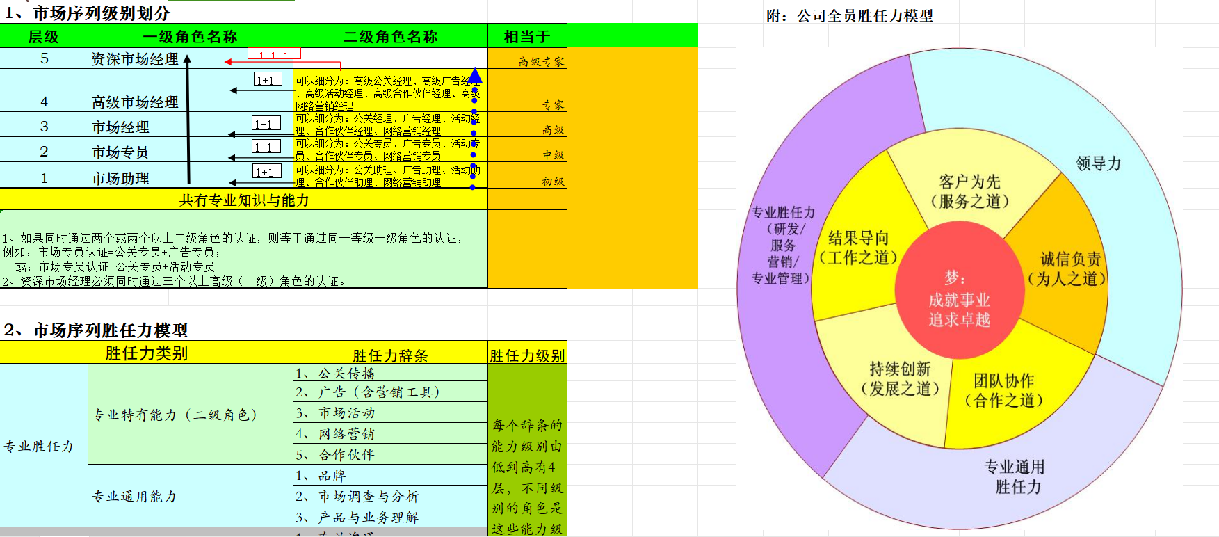Select the 专业通用能力 cell

coord(191,496)
